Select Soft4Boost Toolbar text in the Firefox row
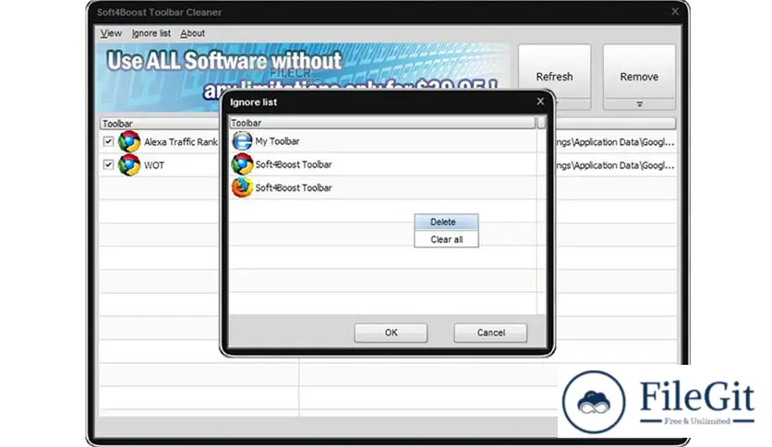 coord(294,187)
